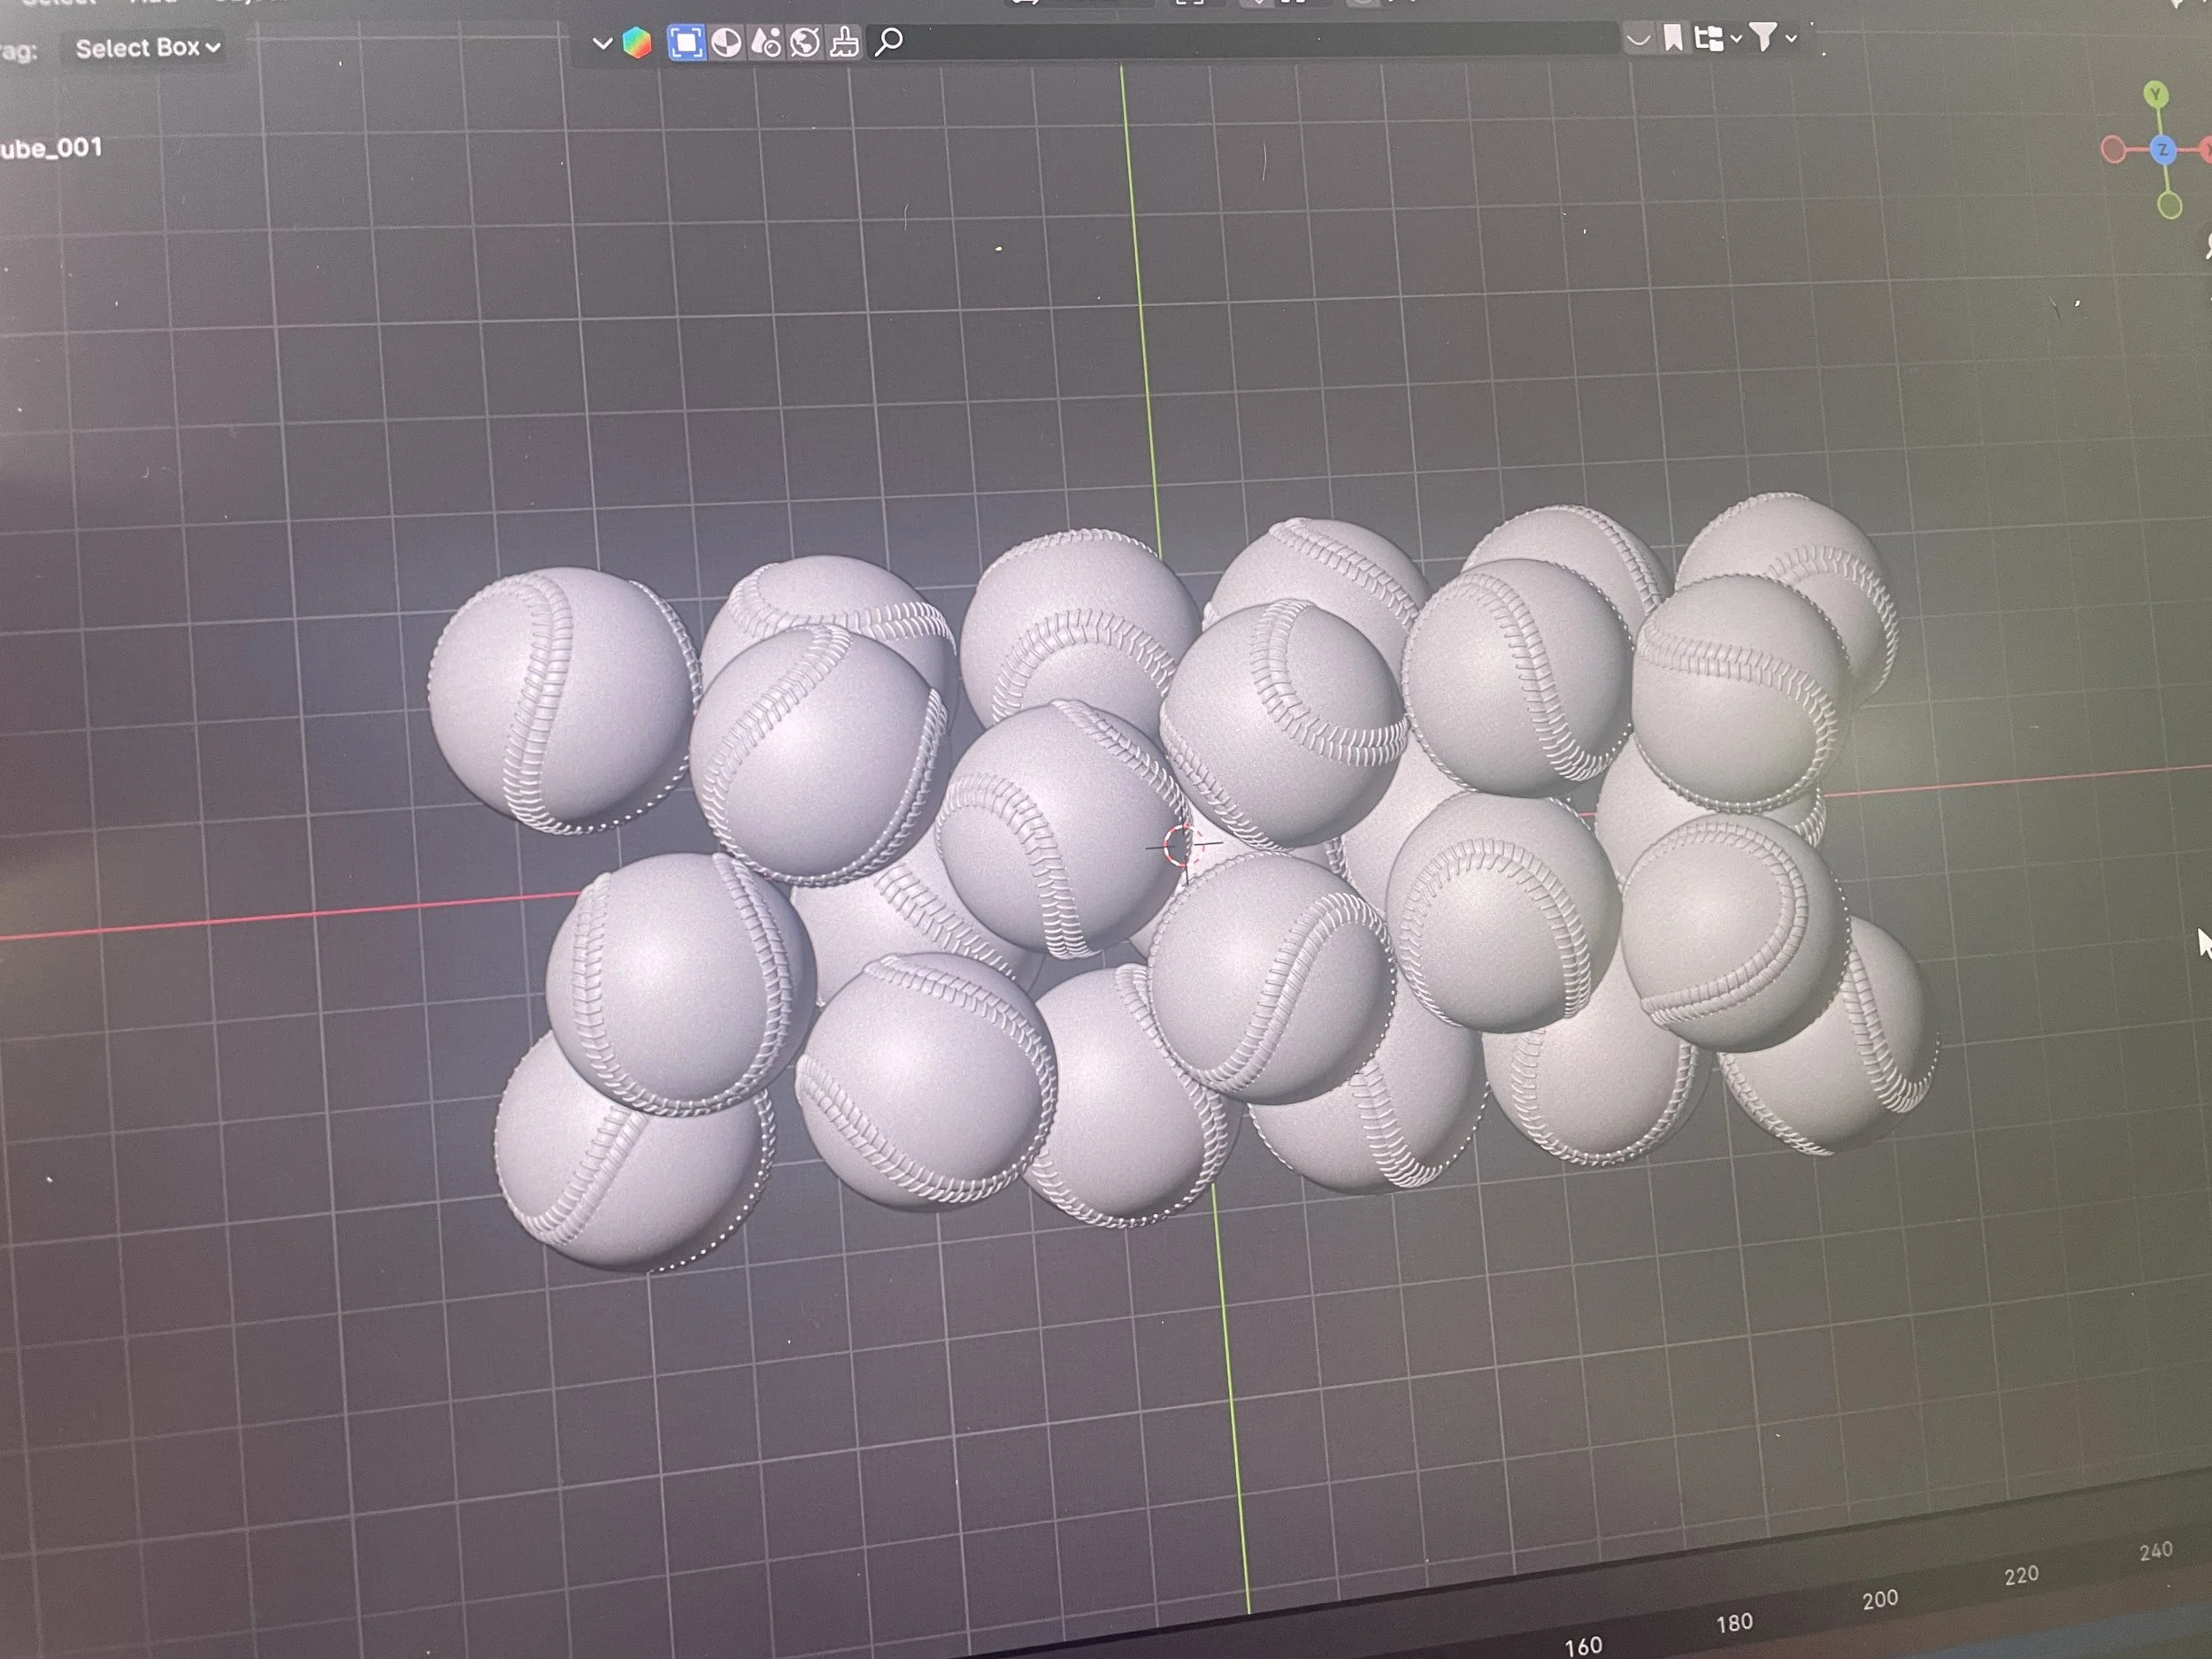This screenshot has height=1659, width=2212.
Task: Click the magnifier search icon
Action: click(888, 41)
